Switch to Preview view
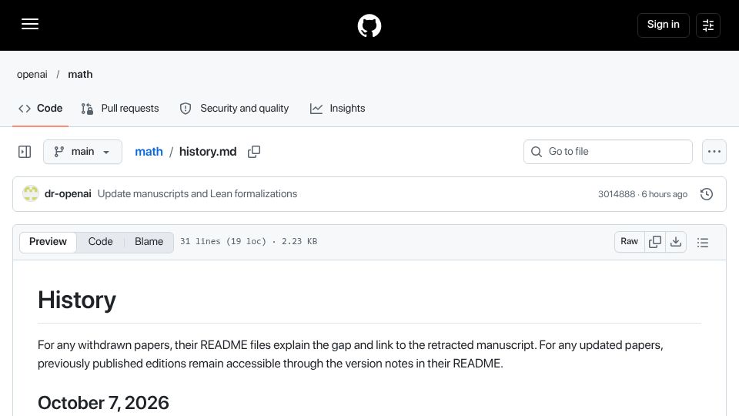This screenshot has height=416, width=739. [x=48, y=242]
